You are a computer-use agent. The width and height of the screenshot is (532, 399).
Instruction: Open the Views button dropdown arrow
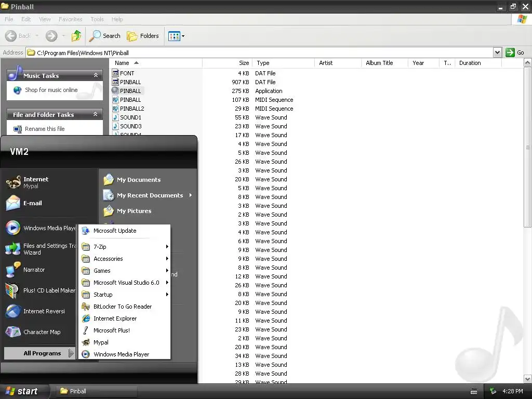(183, 36)
